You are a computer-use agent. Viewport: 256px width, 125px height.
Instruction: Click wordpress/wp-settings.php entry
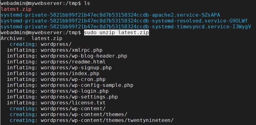tap(79, 97)
